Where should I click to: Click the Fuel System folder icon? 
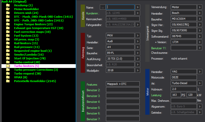tap(8, 36)
